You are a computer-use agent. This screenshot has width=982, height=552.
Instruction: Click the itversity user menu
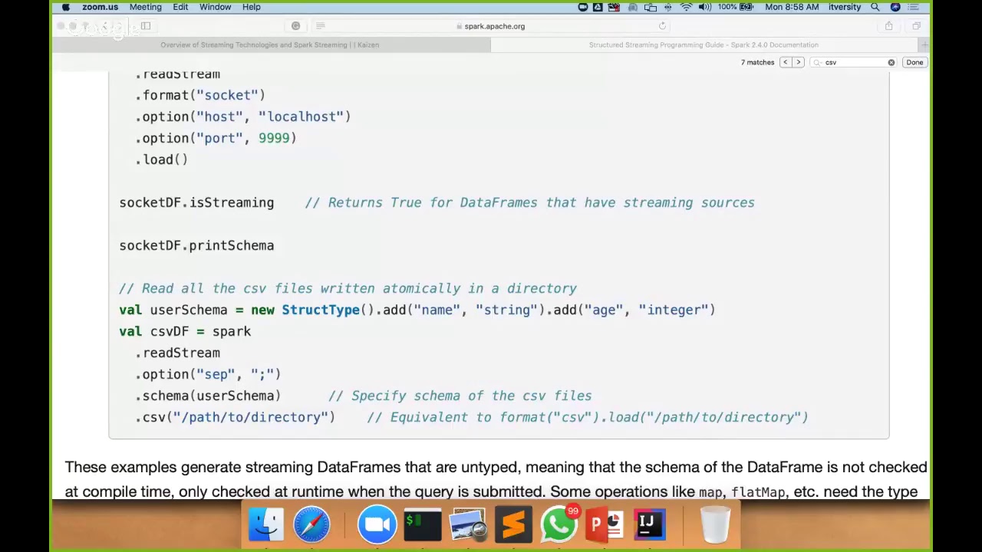tap(845, 7)
